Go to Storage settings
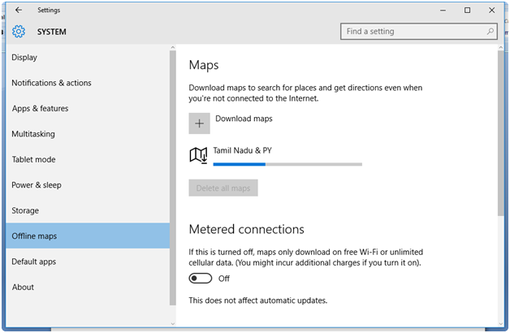 [x=25, y=210]
